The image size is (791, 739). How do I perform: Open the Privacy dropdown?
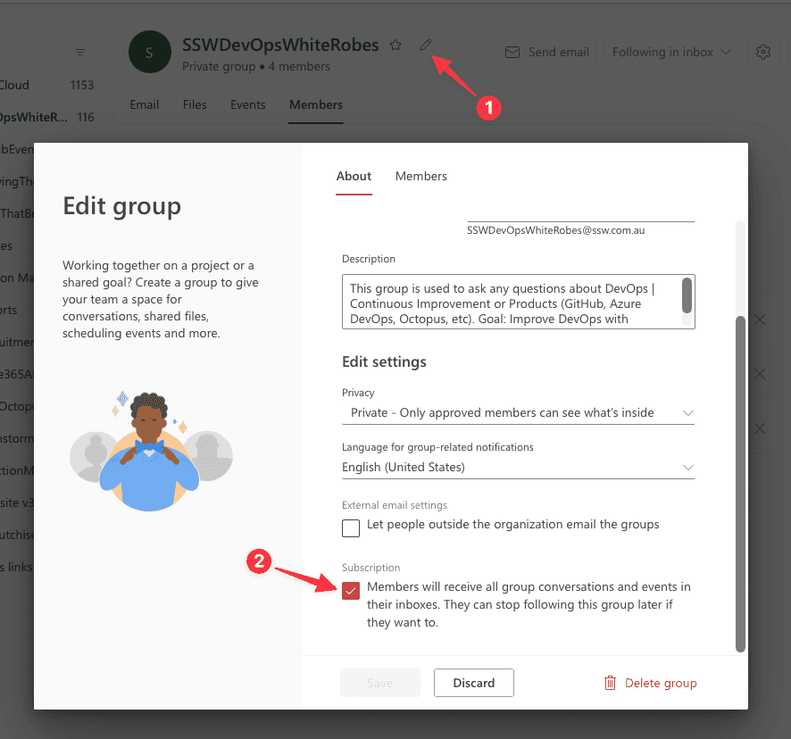point(518,412)
